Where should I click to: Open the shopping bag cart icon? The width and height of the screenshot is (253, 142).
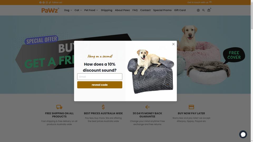click(x=209, y=10)
